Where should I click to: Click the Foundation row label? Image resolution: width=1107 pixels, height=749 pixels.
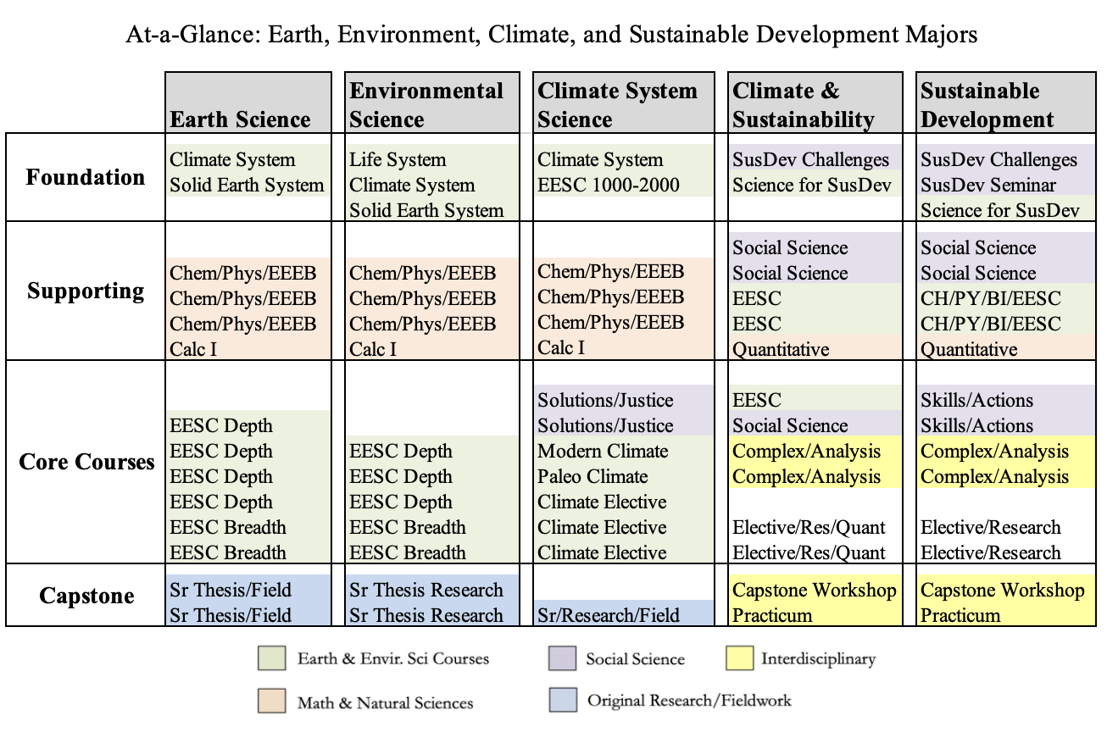86,177
